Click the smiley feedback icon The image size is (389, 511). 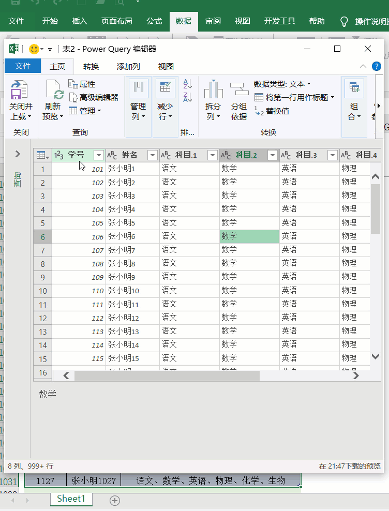pos(34,49)
